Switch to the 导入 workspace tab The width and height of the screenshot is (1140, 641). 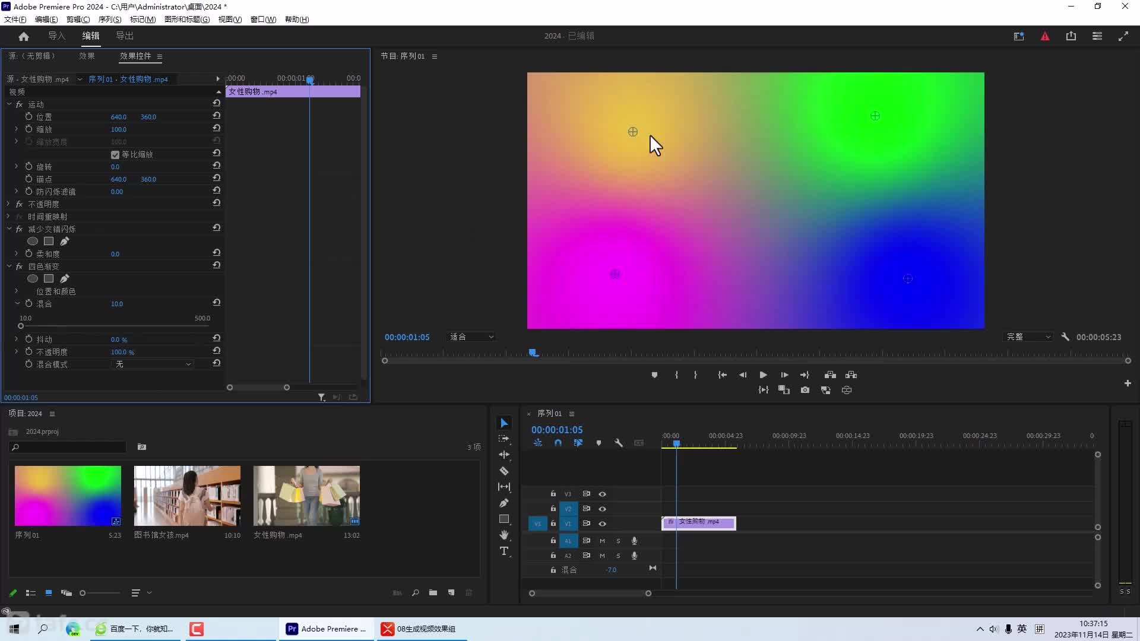(x=56, y=36)
